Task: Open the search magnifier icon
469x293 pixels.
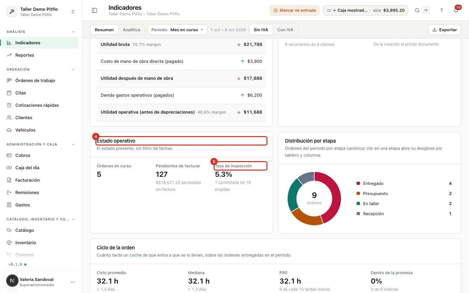Action: pos(417,10)
